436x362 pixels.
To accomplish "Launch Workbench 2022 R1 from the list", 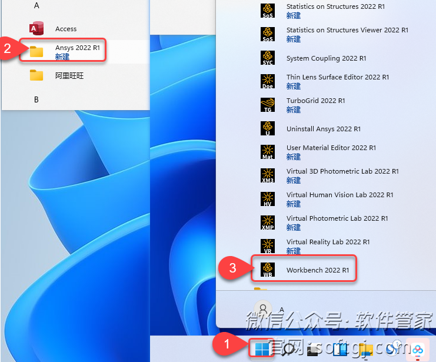I will tap(317, 270).
